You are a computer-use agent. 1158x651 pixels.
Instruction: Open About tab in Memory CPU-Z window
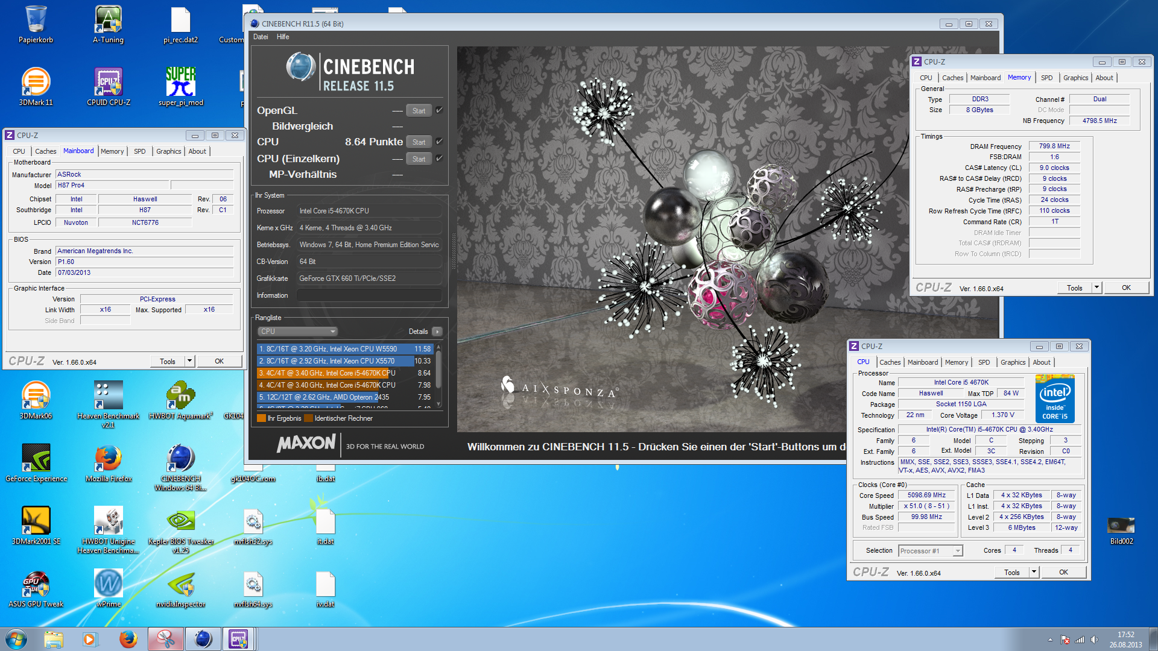pyautogui.click(x=1104, y=78)
